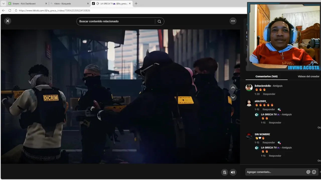The width and height of the screenshot is (321, 180).
Task: Go back with browser back arrow
Action: 3,10
